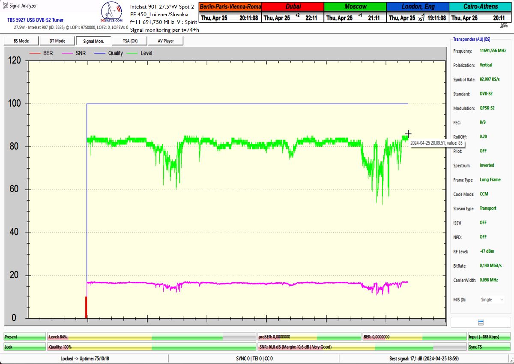Screen dimensions: 514x364
Task: Select the Signal Mon. tab
Action: 93,41
